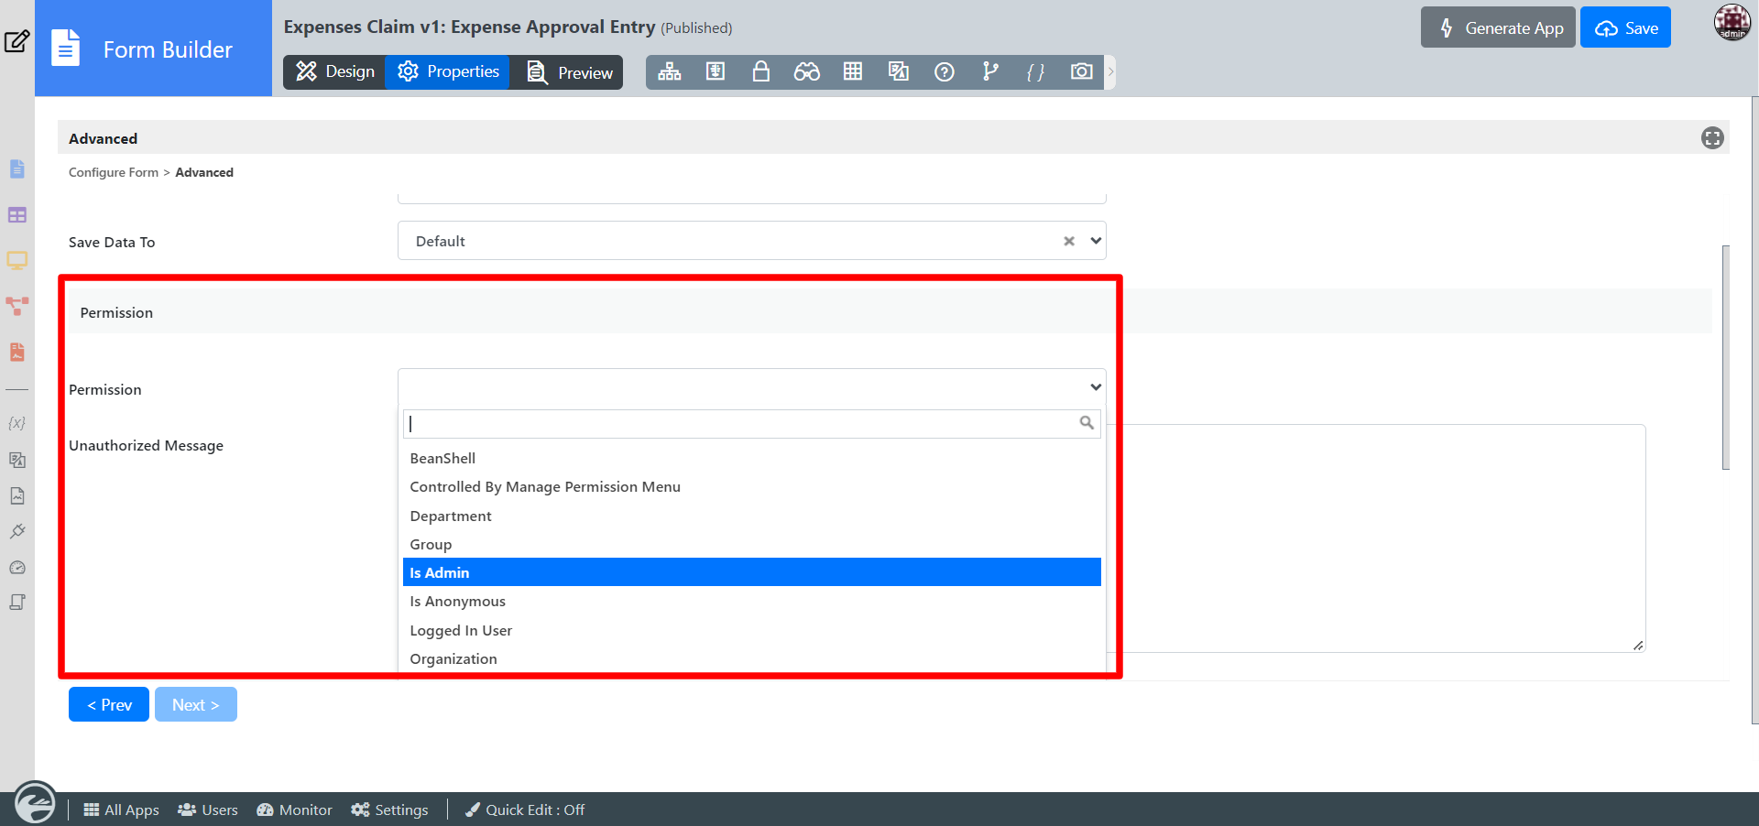Select BeanShell permission option
The image size is (1759, 826).
[x=752, y=458]
